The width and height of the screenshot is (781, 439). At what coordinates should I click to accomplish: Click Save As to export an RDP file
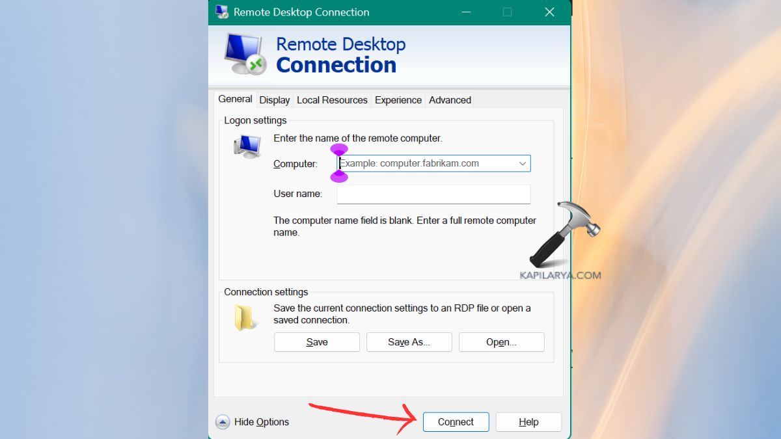click(x=409, y=341)
